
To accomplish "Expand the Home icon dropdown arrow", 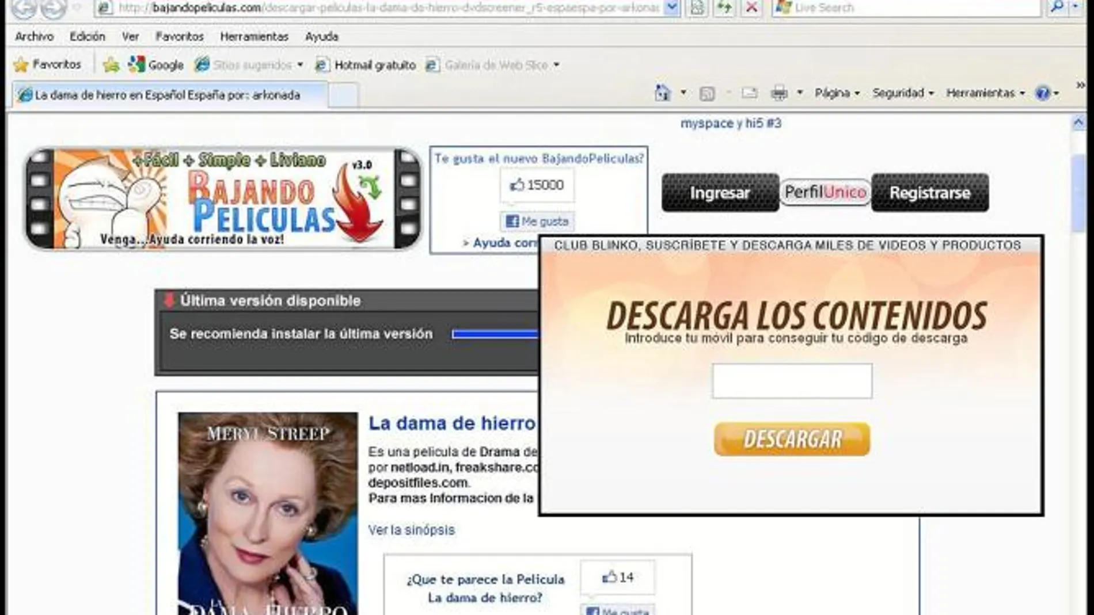I will (683, 93).
